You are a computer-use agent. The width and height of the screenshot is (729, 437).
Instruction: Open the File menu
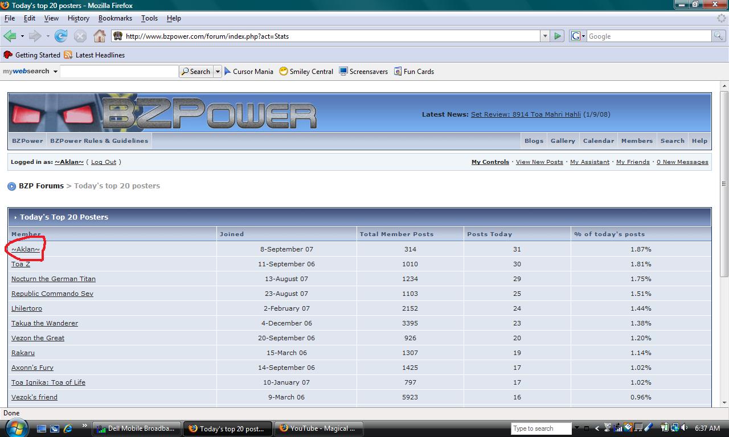pos(10,18)
